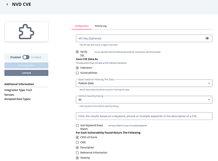Click the Uninstall button
This screenshot has width=218, height=161.
(26, 73)
